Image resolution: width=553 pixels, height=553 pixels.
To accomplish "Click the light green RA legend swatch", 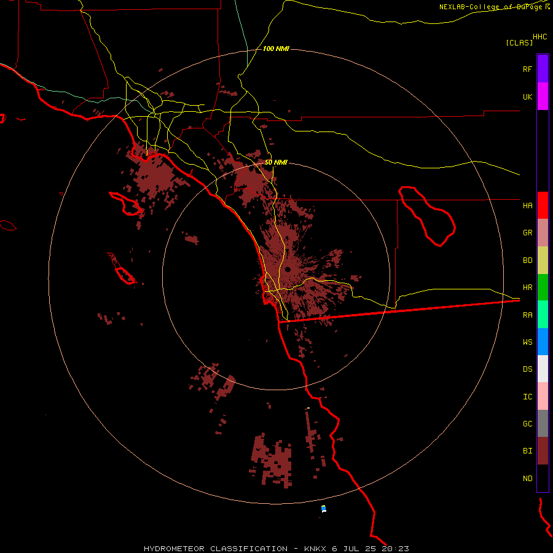I will coord(543,315).
